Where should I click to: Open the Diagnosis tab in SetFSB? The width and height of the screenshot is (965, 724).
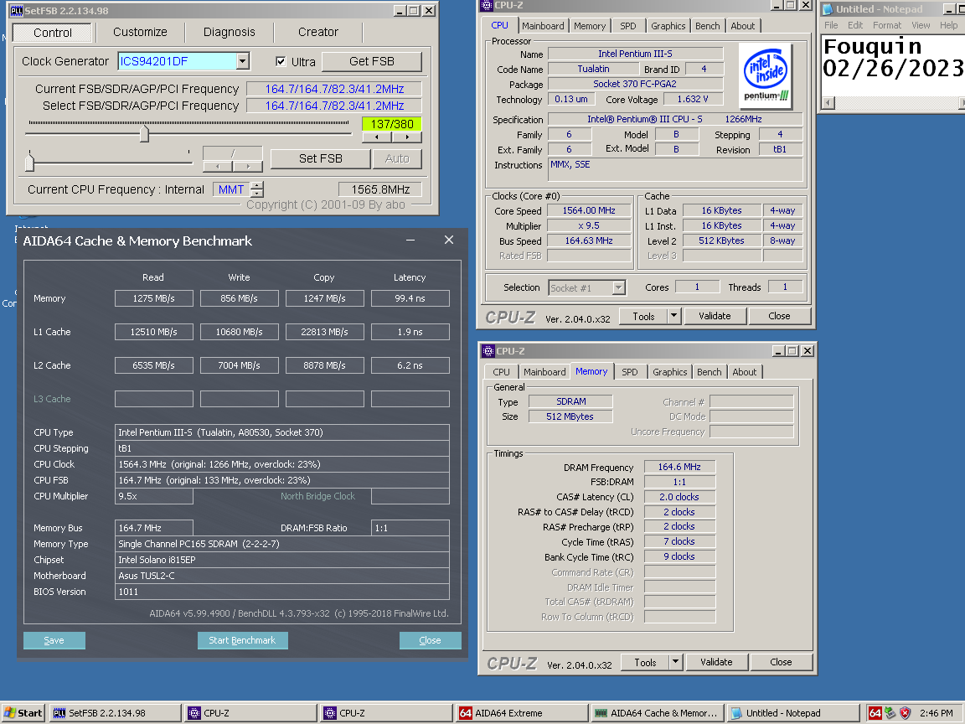click(230, 32)
